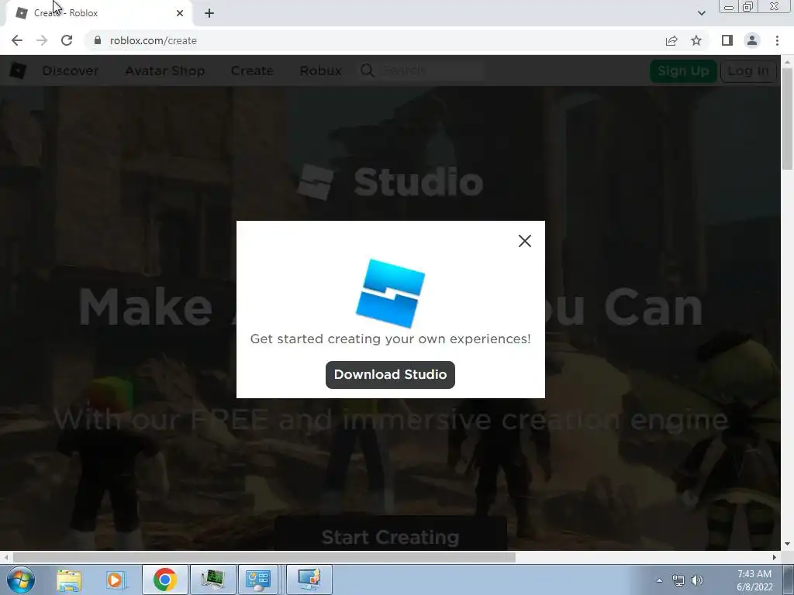Show hidden system tray icons arrow
This screenshot has height=595, width=794.
pyautogui.click(x=659, y=580)
